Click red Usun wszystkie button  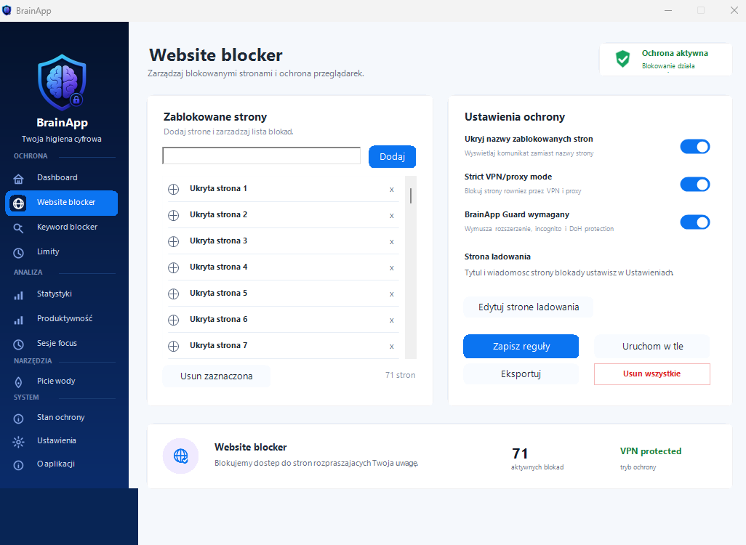(x=651, y=374)
